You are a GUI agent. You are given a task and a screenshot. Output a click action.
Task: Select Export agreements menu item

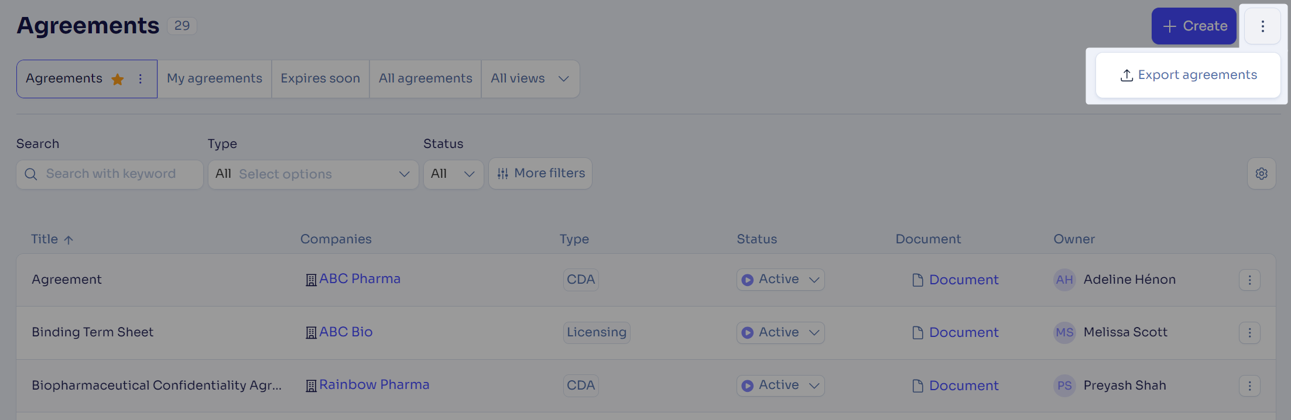tap(1188, 75)
